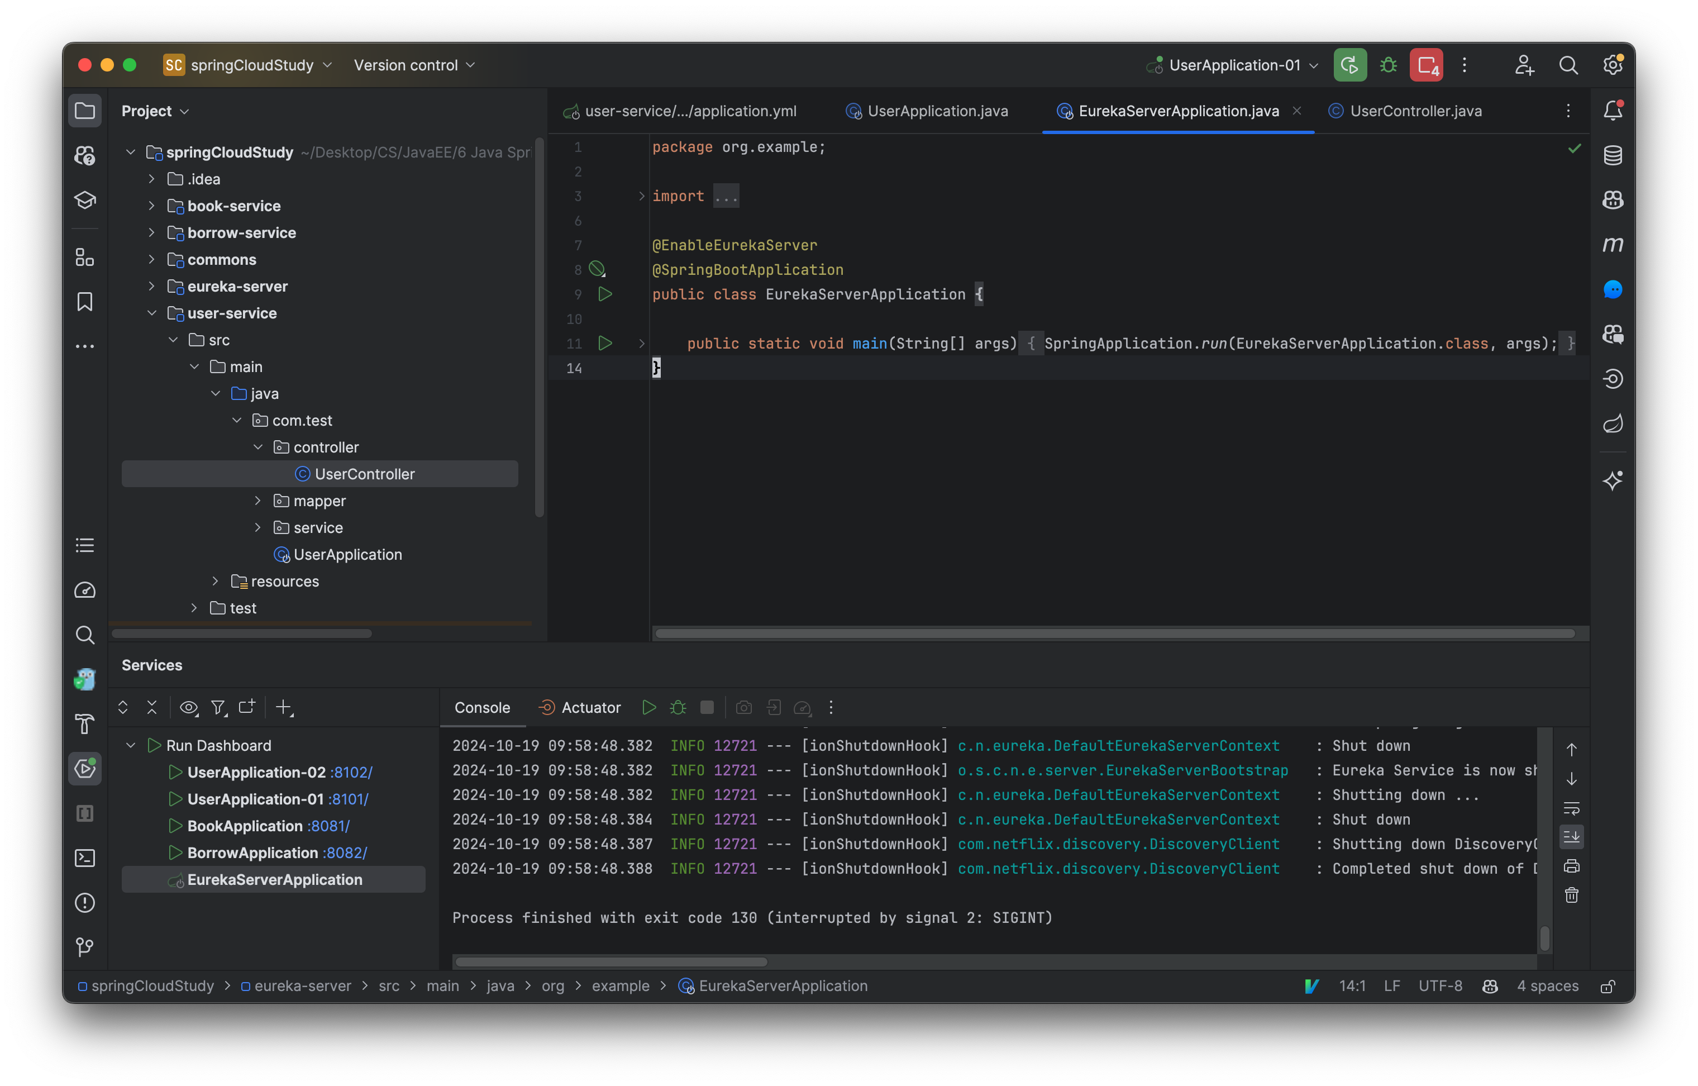Unfold the import block on line 3
Viewport: 1698px width, 1086px height.
tap(641, 196)
